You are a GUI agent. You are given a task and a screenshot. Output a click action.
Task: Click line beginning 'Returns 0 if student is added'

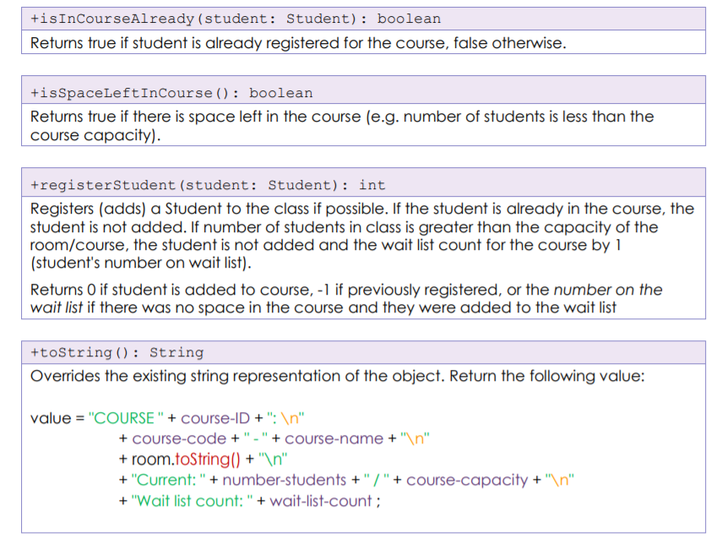pyautogui.click(x=346, y=290)
